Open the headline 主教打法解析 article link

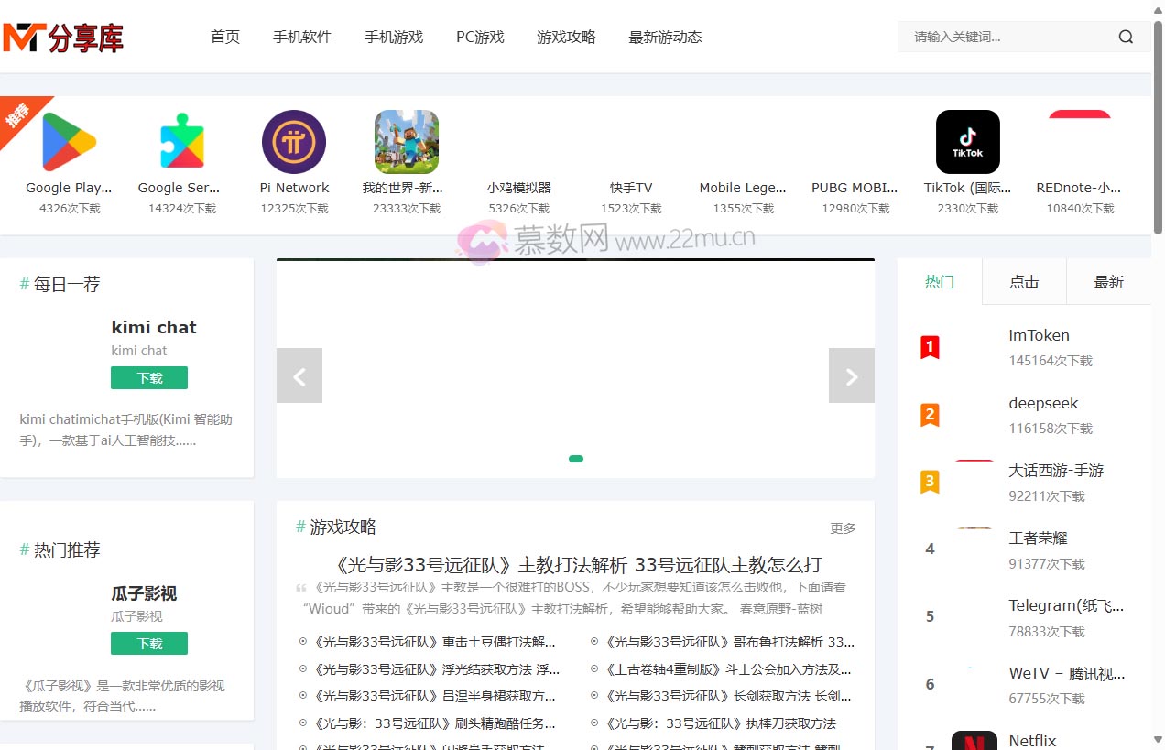[x=579, y=565]
